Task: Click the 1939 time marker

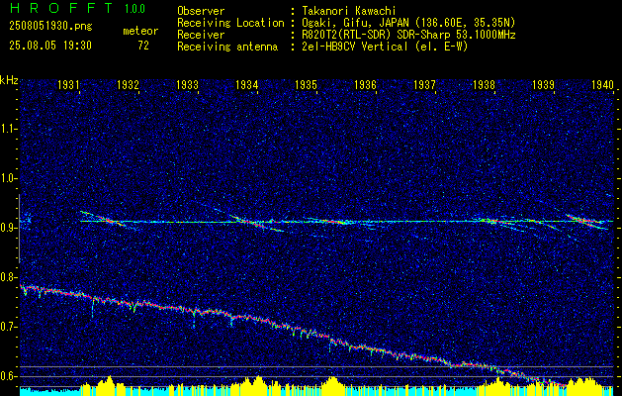Action: pos(544,84)
